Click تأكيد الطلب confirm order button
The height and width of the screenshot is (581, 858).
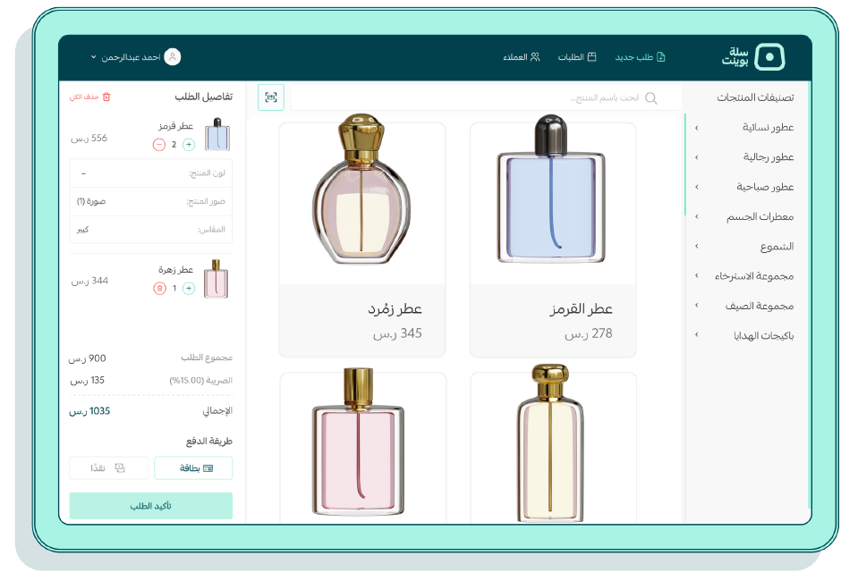[151, 506]
